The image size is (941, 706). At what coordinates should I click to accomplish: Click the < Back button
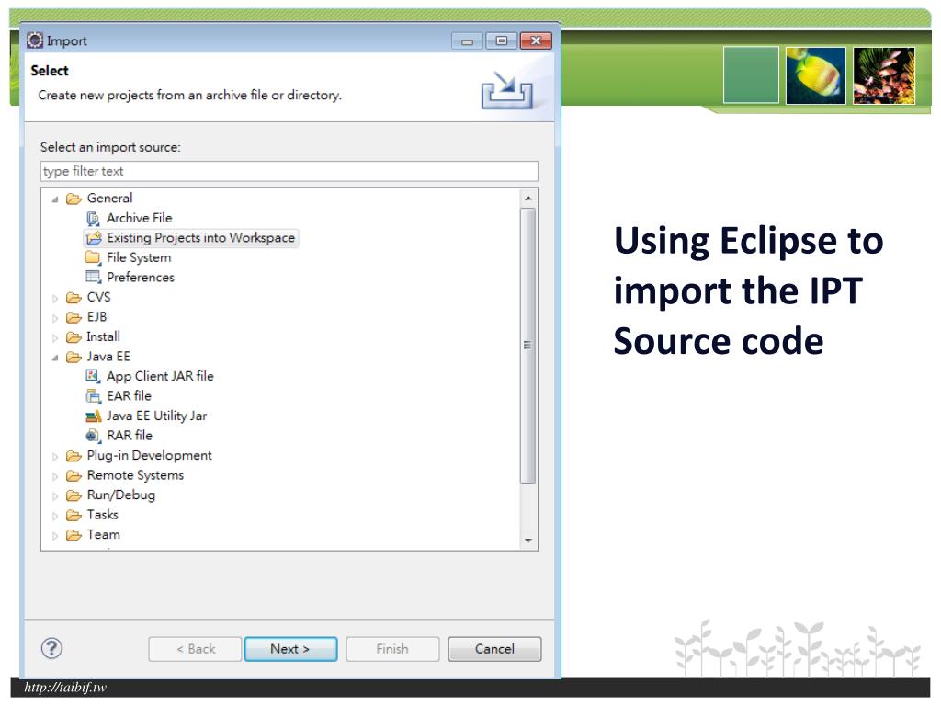click(196, 649)
